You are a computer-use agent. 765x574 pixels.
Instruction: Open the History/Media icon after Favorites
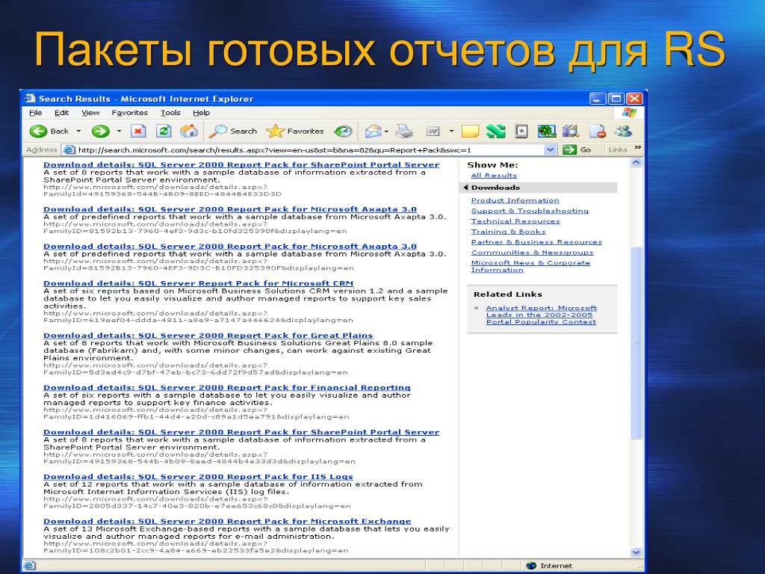pyautogui.click(x=343, y=131)
